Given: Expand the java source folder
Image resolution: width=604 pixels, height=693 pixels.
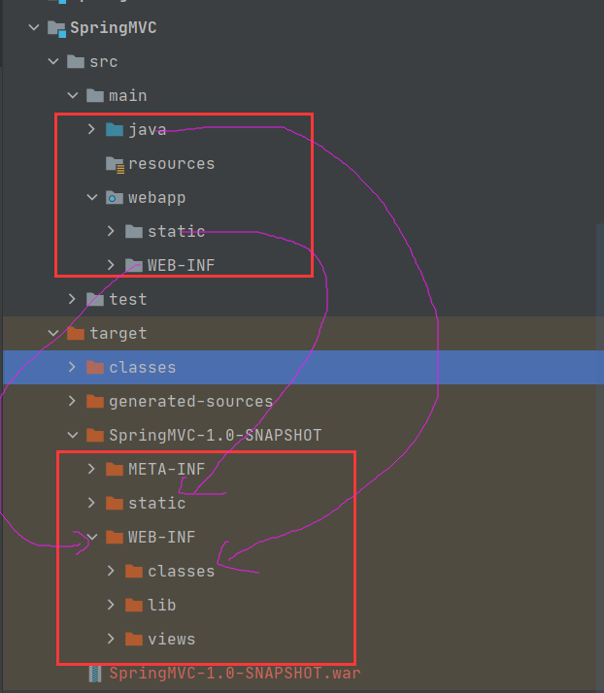Looking at the screenshot, I should (x=91, y=129).
